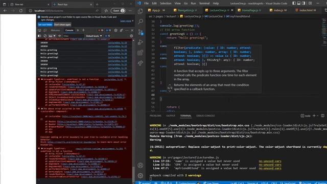Toggle the DevTools screencast icon
Viewport: 327px width, 184px height.
click(x=39, y=30)
